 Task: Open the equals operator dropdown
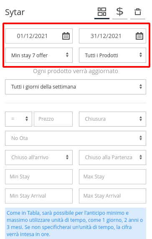[x=18, y=119]
